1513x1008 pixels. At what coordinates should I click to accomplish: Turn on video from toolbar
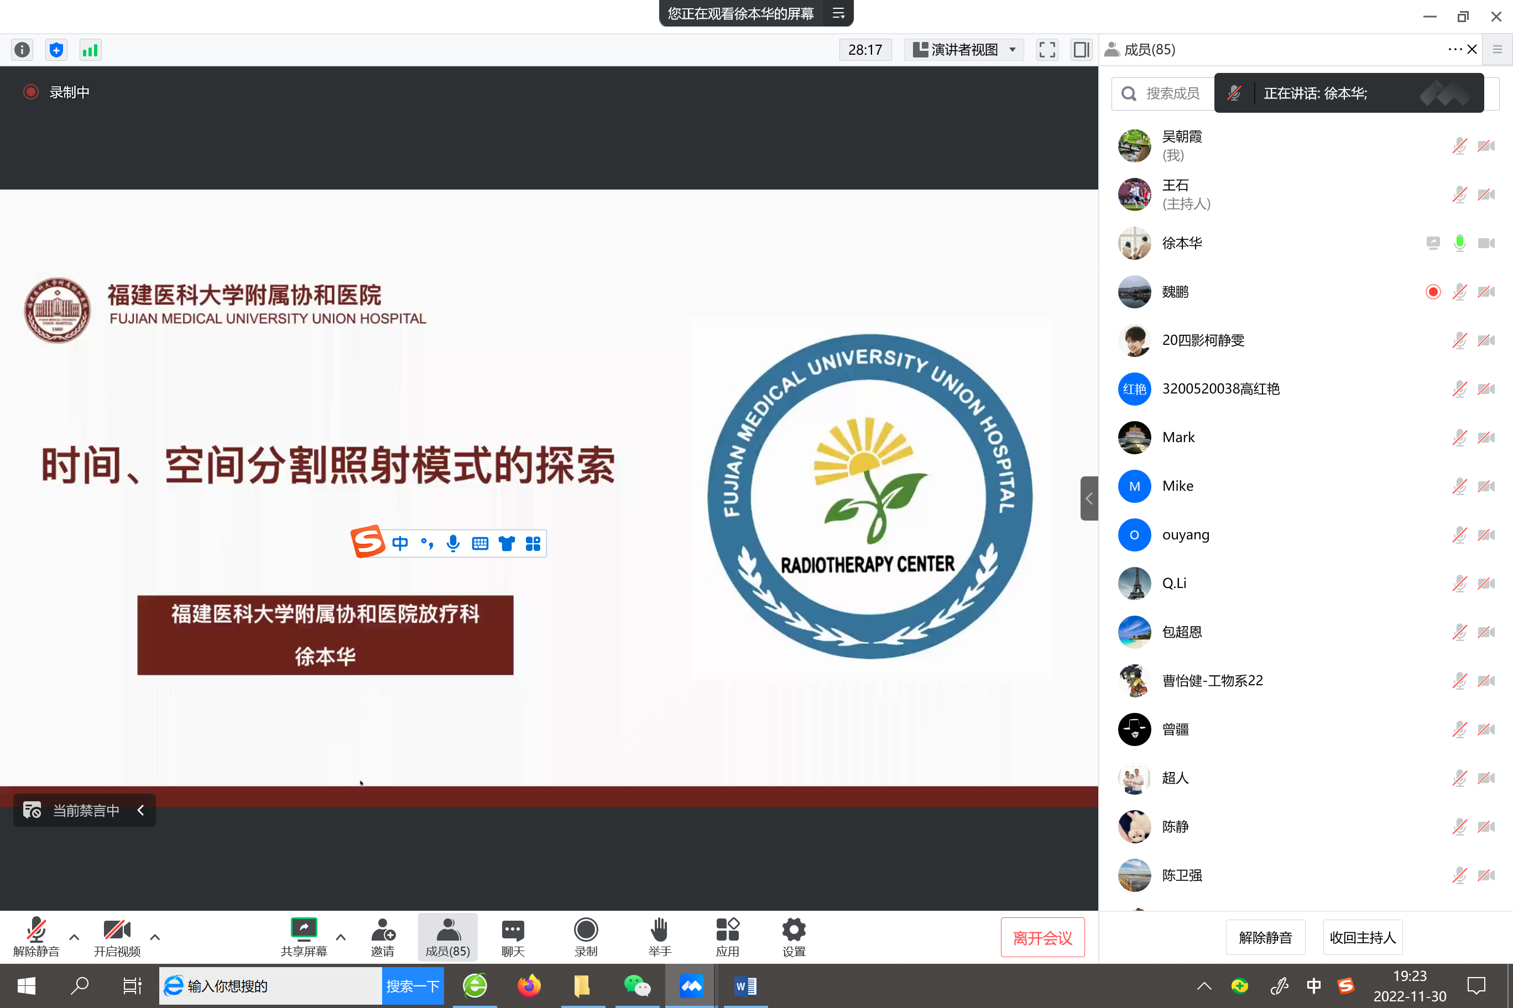point(117,937)
